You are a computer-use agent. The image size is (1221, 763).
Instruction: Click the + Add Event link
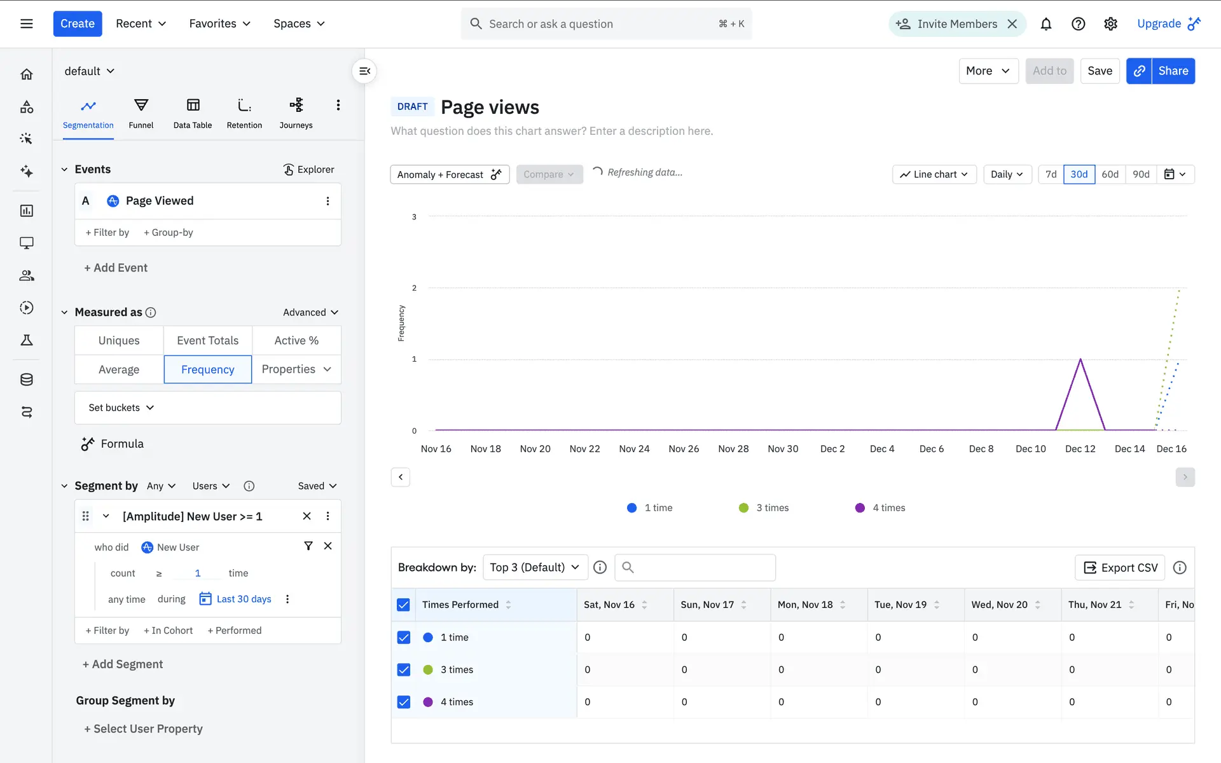point(116,268)
